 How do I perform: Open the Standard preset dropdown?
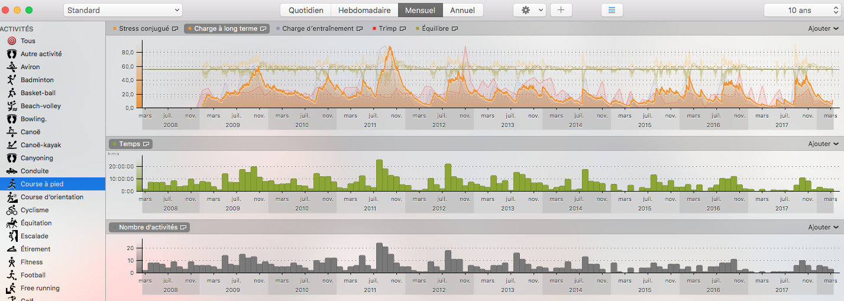coord(123,10)
